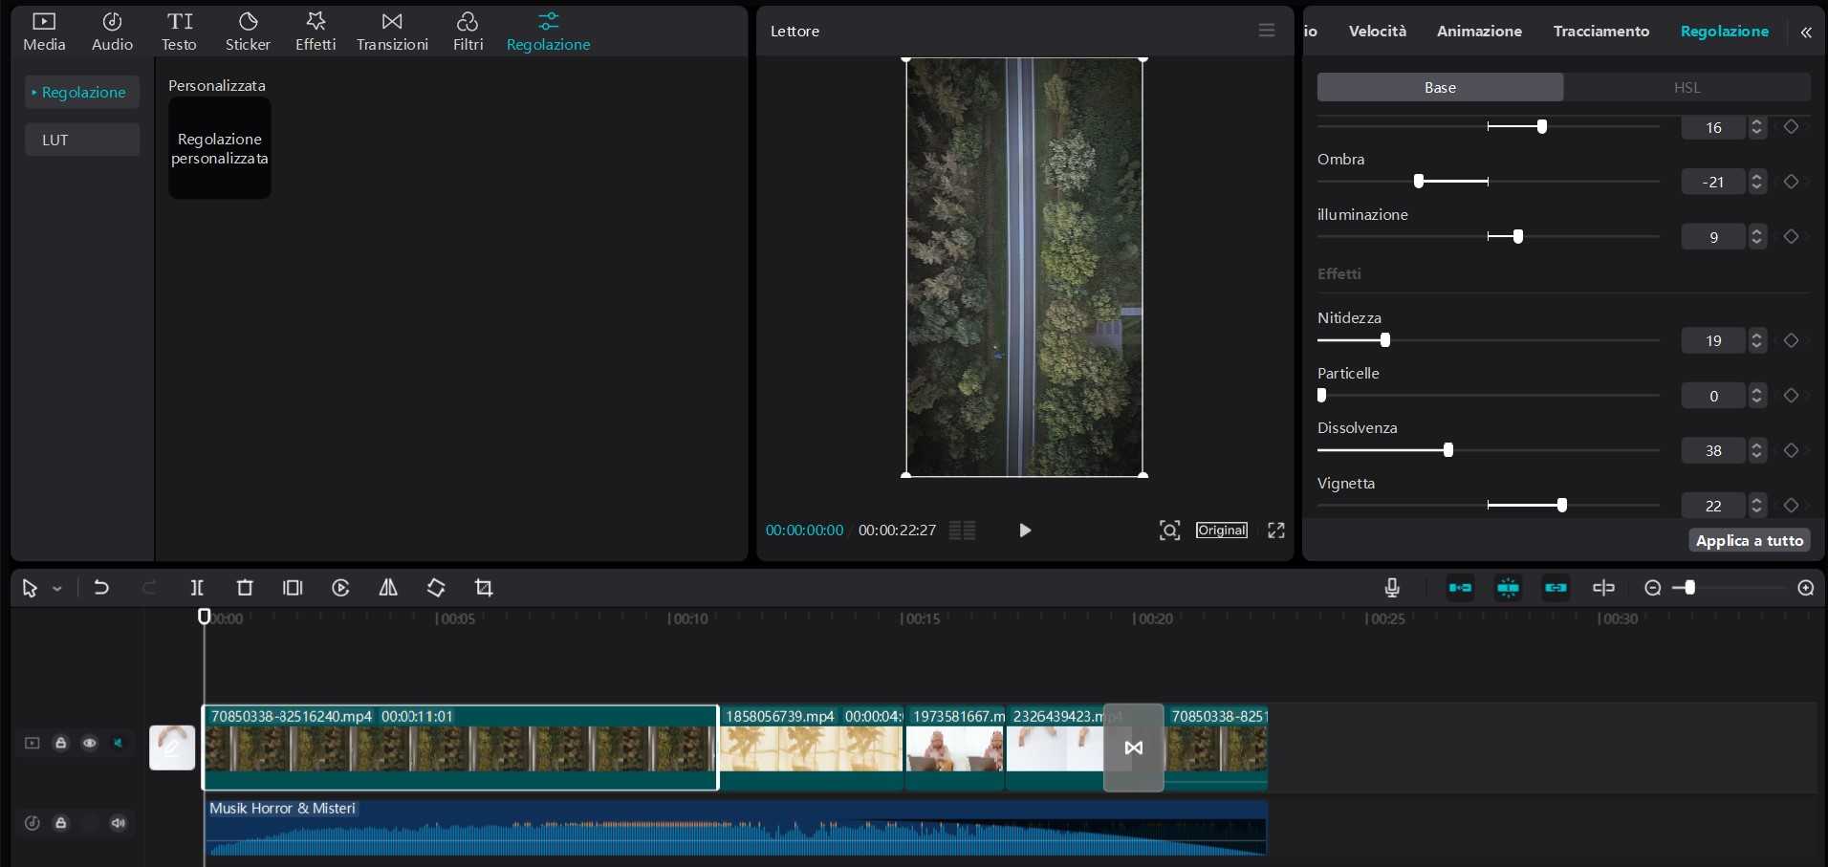Toggle clip linking
The height and width of the screenshot is (867, 1828).
tap(1556, 588)
